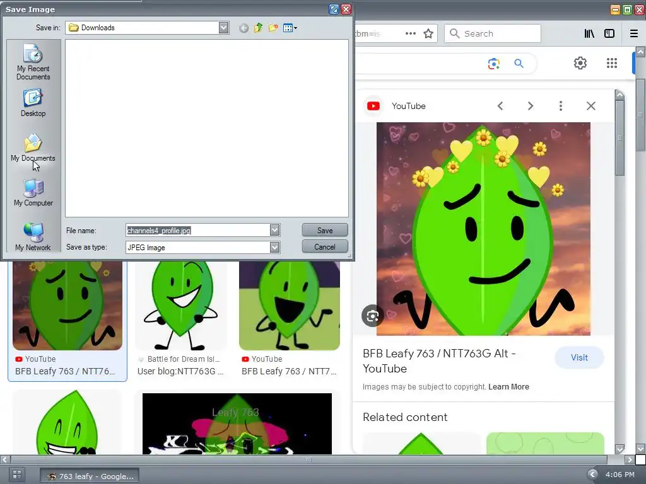Click the YouTube source logo in the preview panel
646x484 pixels.
pyautogui.click(x=373, y=106)
